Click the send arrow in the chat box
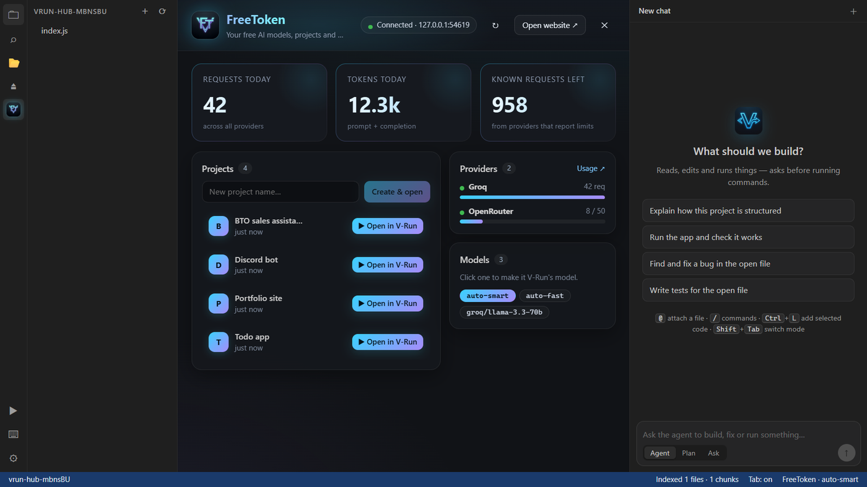The height and width of the screenshot is (487, 867). click(847, 452)
